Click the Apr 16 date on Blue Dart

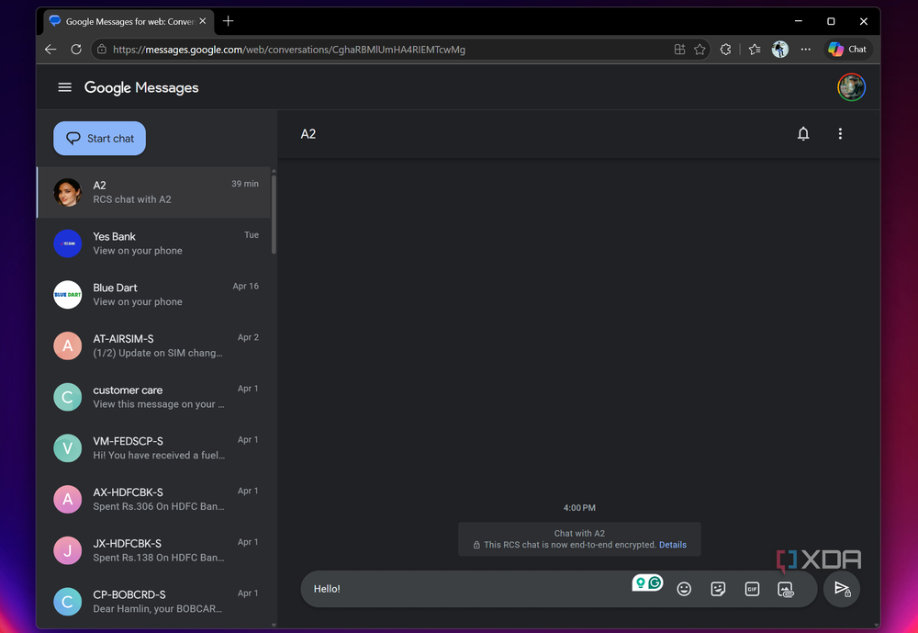(x=245, y=286)
